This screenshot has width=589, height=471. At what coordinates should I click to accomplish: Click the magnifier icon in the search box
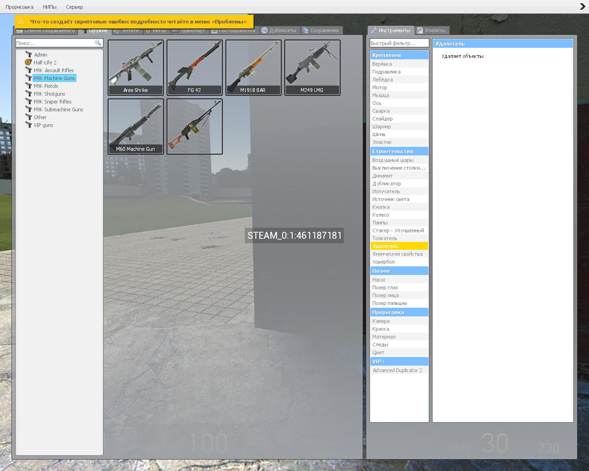tap(98, 43)
